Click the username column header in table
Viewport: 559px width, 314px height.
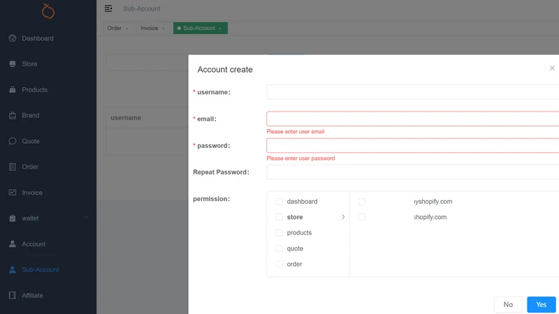click(126, 118)
